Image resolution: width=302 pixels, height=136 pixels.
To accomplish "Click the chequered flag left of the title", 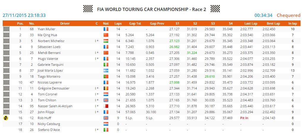I will pyautogui.click(x=88, y=9).
